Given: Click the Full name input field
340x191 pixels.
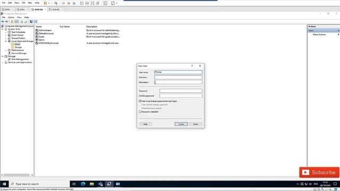Looking at the screenshot, I should point(178,77).
